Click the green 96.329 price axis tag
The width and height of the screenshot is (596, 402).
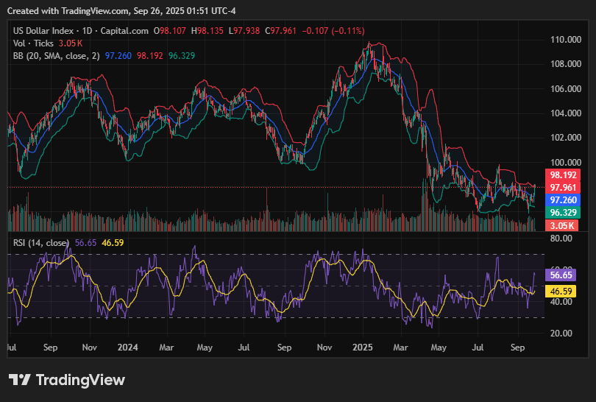[563, 213]
